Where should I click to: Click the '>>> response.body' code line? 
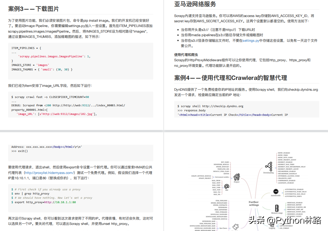[x=191, y=110]
